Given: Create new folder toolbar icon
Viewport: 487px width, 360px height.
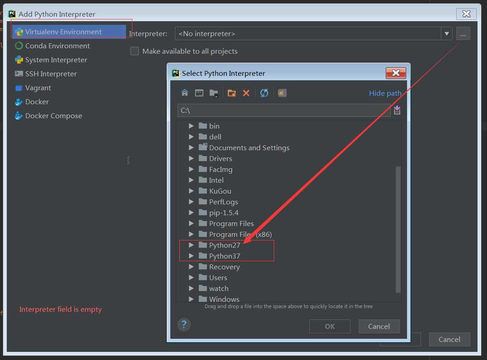Looking at the screenshot, I should click(x=232, y=93).
